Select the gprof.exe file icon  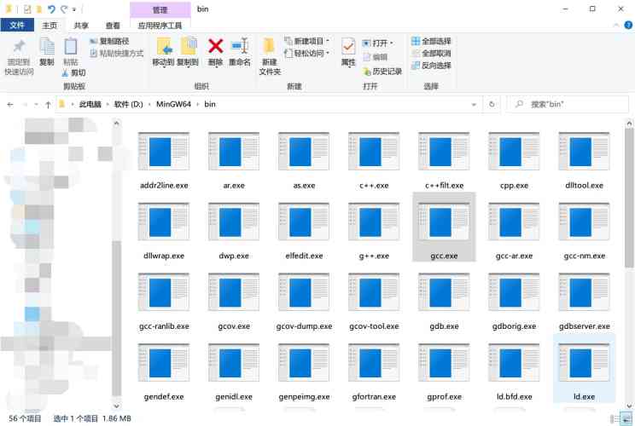[444, 362]
